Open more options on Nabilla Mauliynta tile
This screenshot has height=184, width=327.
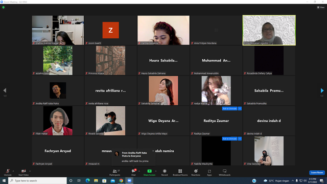point(240,139)
